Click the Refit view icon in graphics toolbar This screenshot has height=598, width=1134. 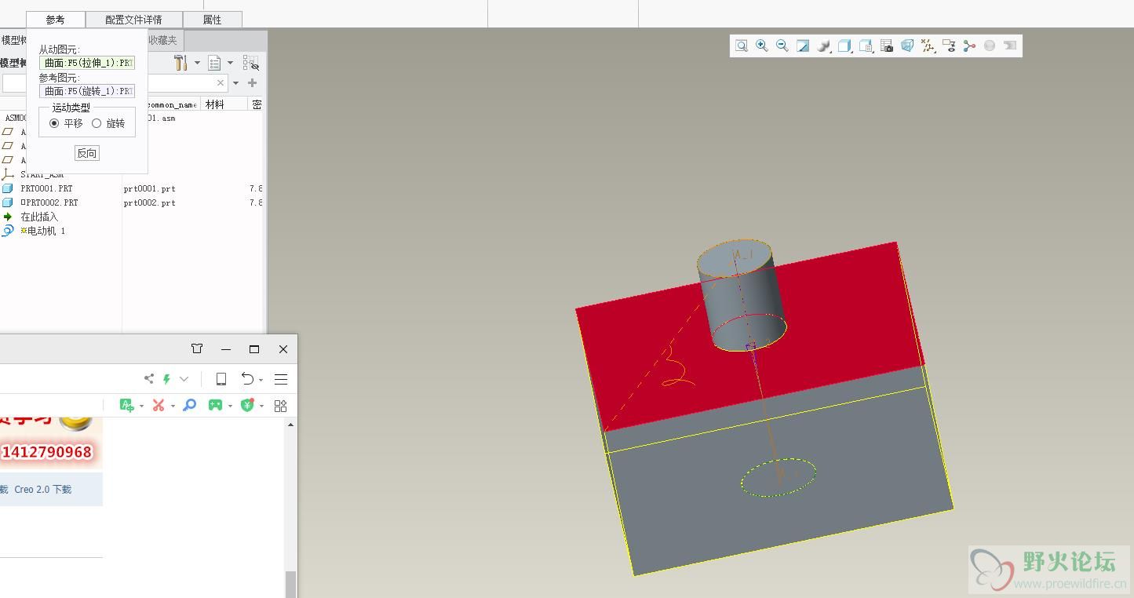[741, 46]
